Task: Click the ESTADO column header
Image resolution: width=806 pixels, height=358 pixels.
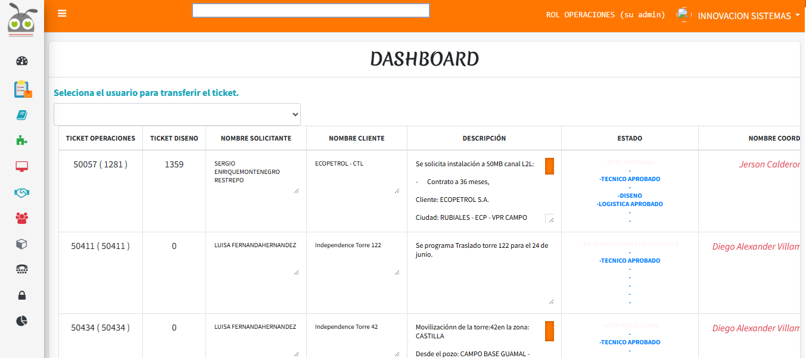Action: click(630, 138)
